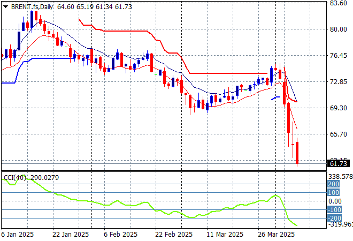Screen dimensions: 353x241
Task: Select the current price tag 61.73
Action: tap(339, 163)
